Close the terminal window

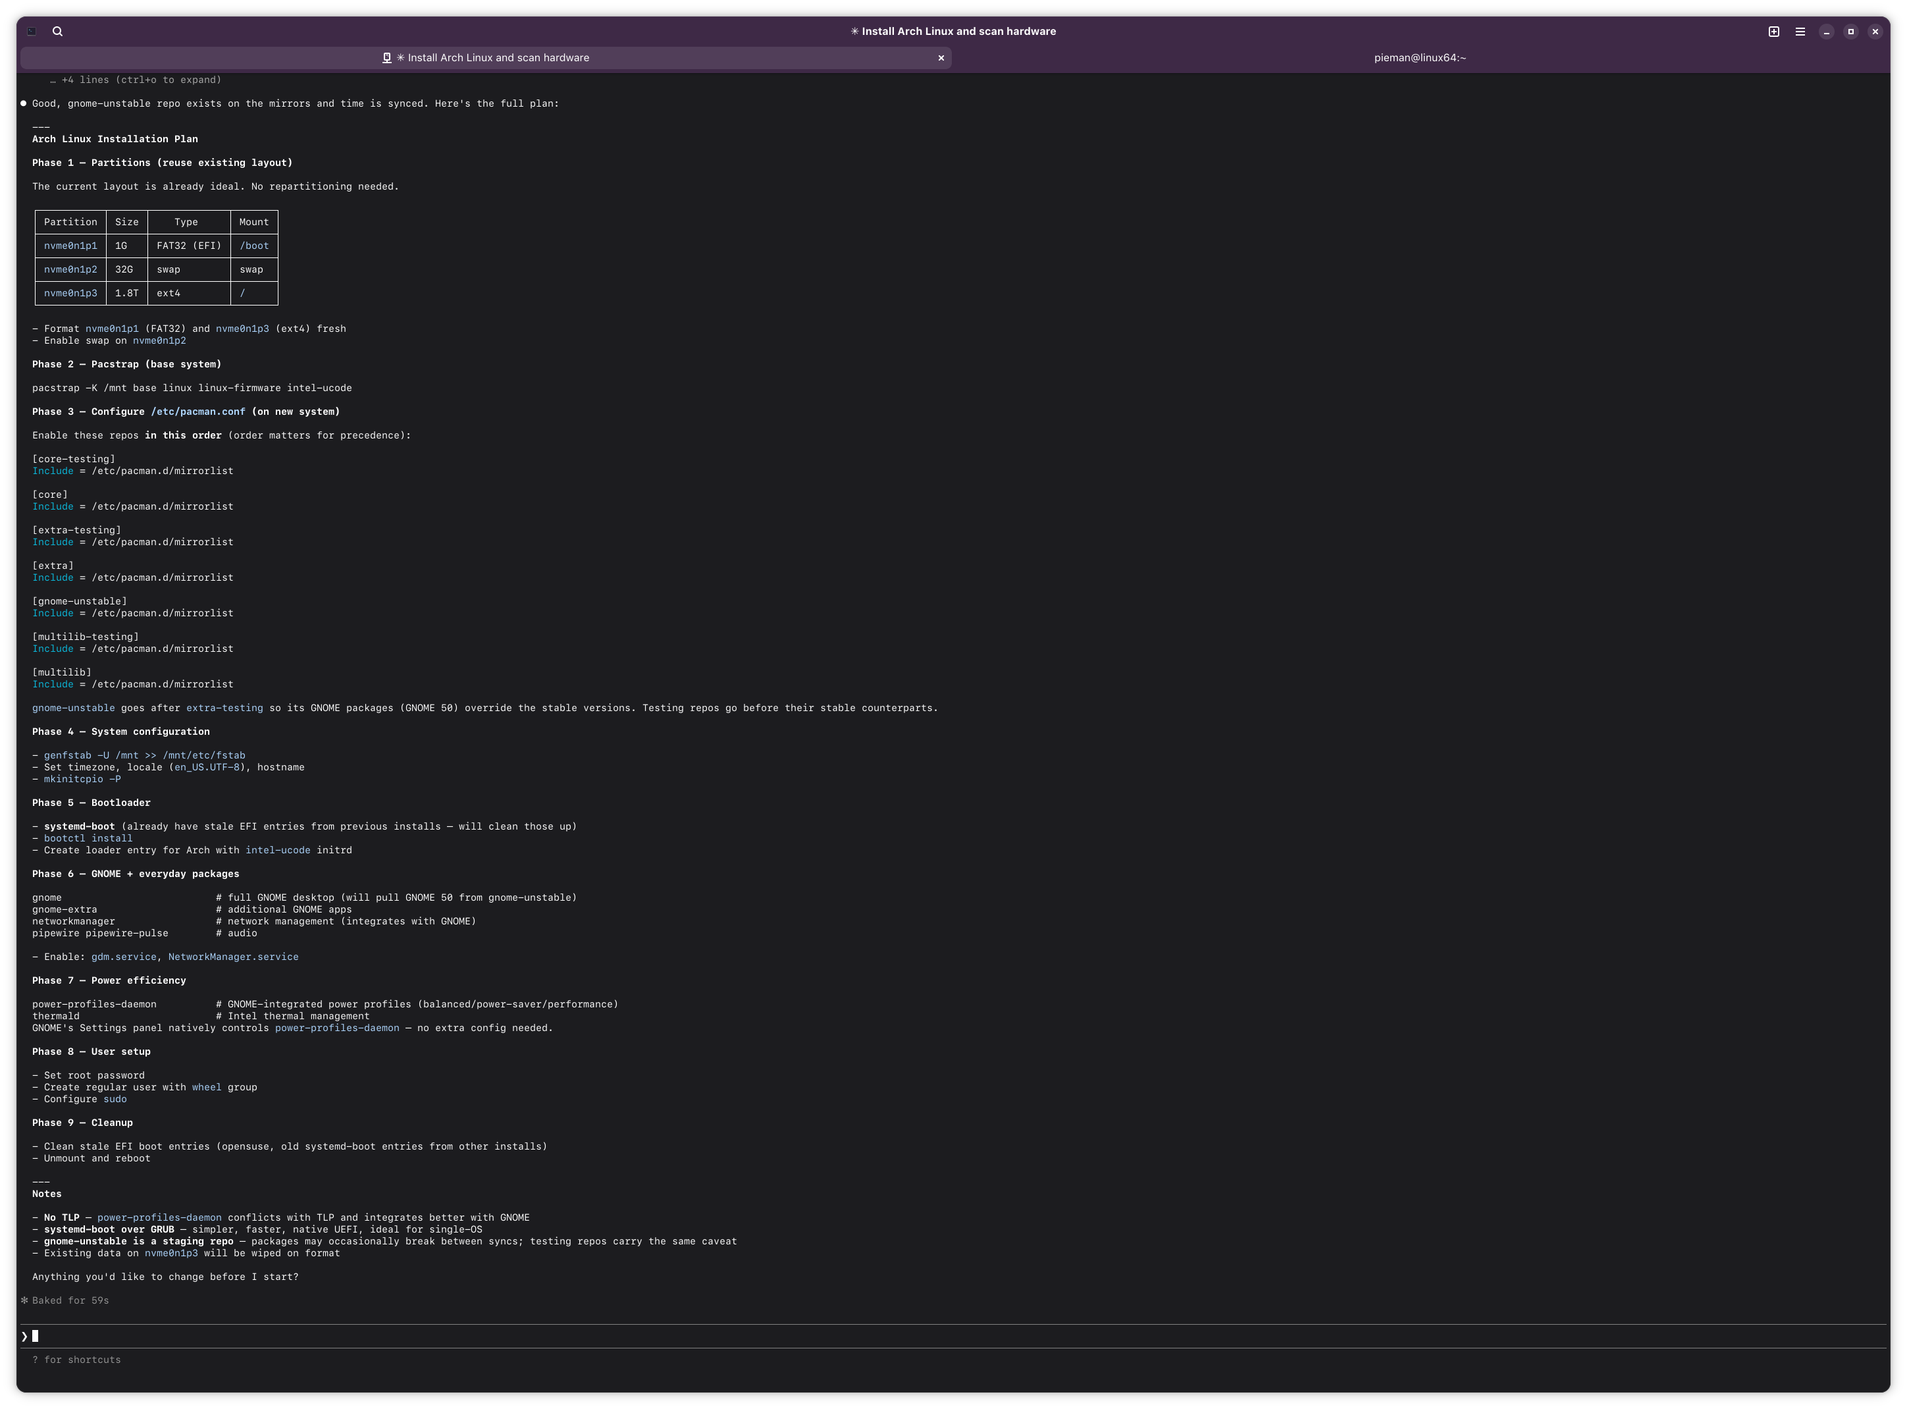1875,32
